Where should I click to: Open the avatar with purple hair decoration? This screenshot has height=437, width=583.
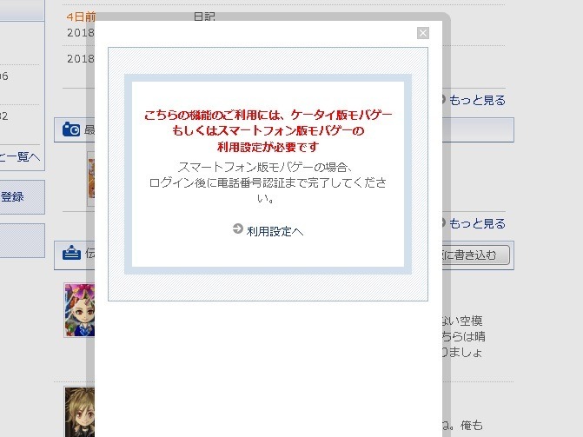(x=79, y=310)
